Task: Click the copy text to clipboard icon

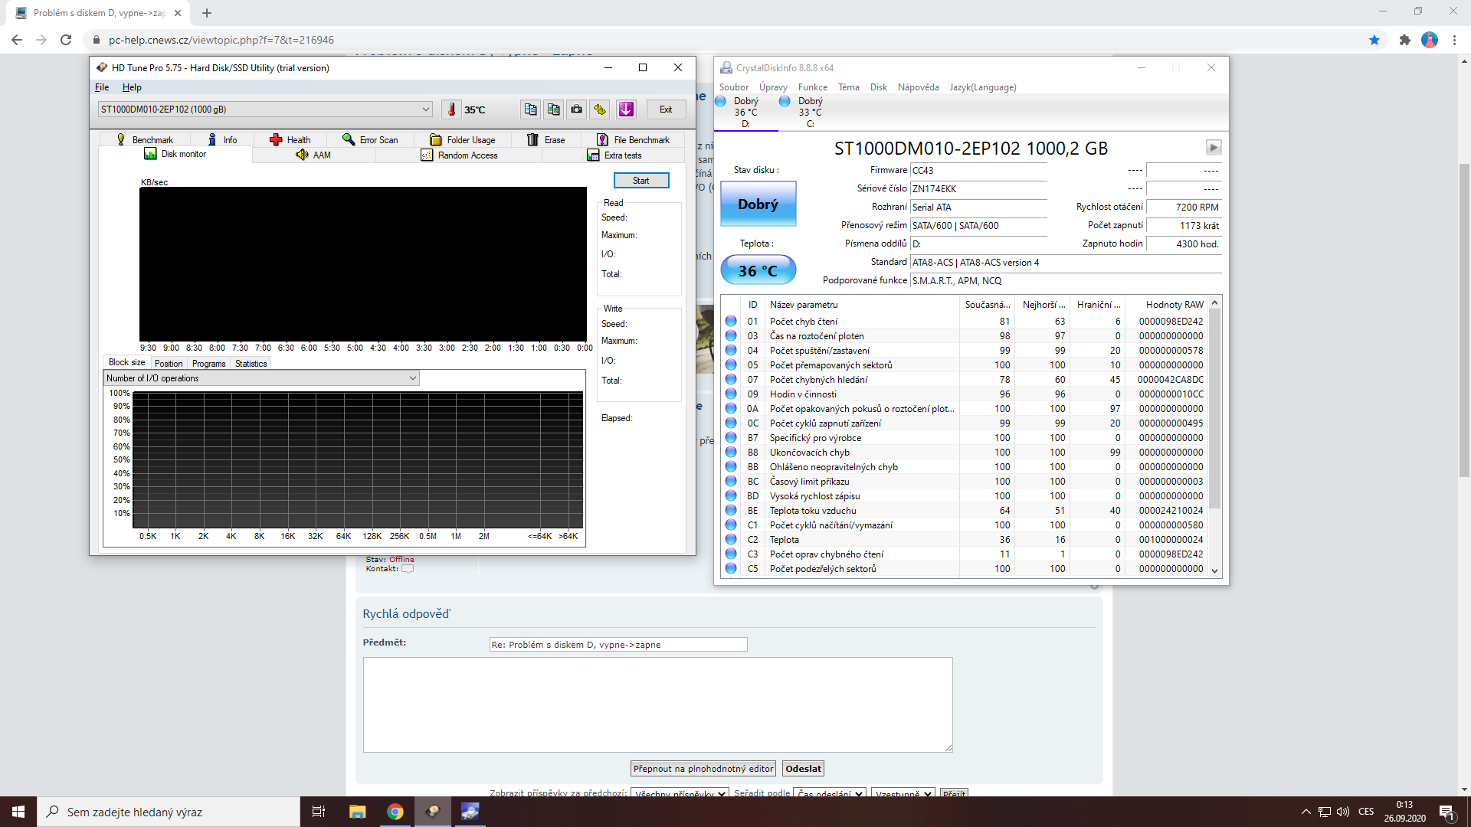Action: tap(530, 110)
